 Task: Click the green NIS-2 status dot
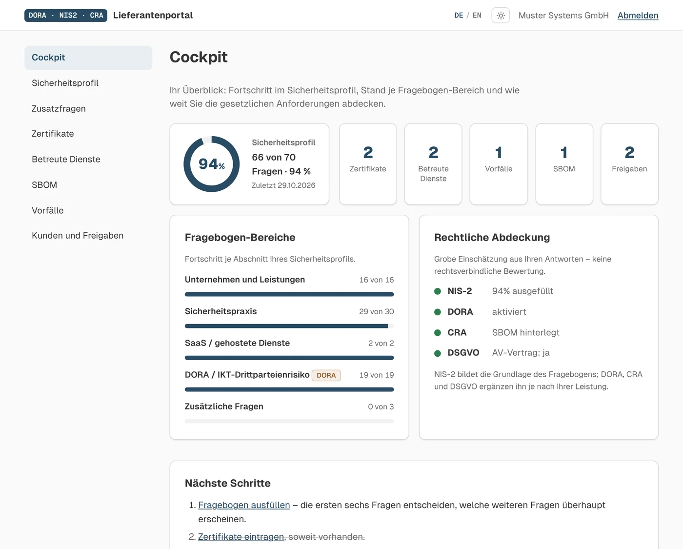tap(438, 291)
